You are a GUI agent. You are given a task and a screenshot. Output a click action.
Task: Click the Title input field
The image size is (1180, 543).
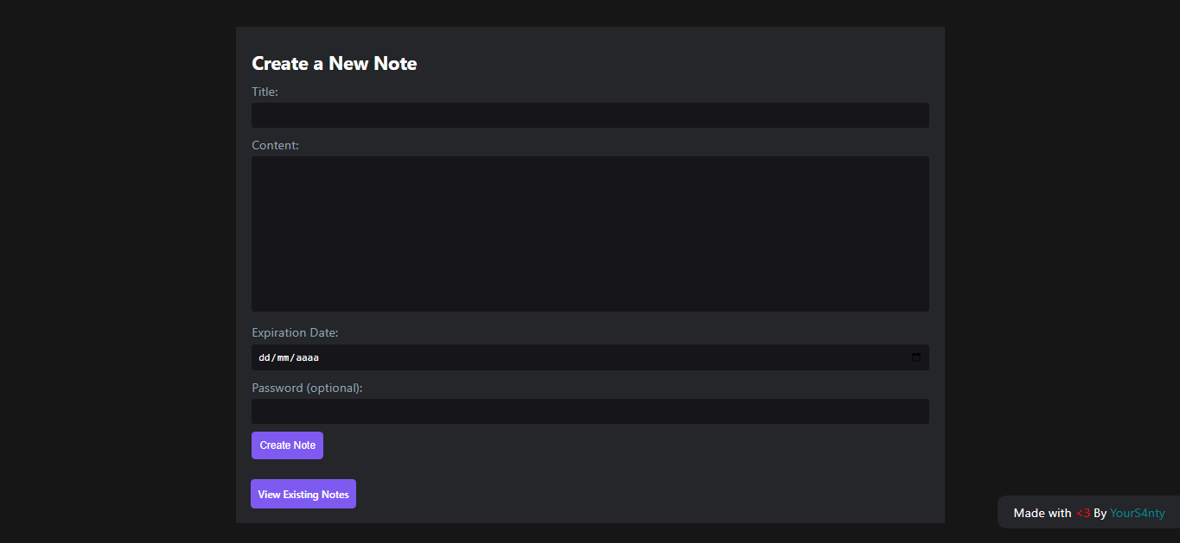tap(590, 116)
